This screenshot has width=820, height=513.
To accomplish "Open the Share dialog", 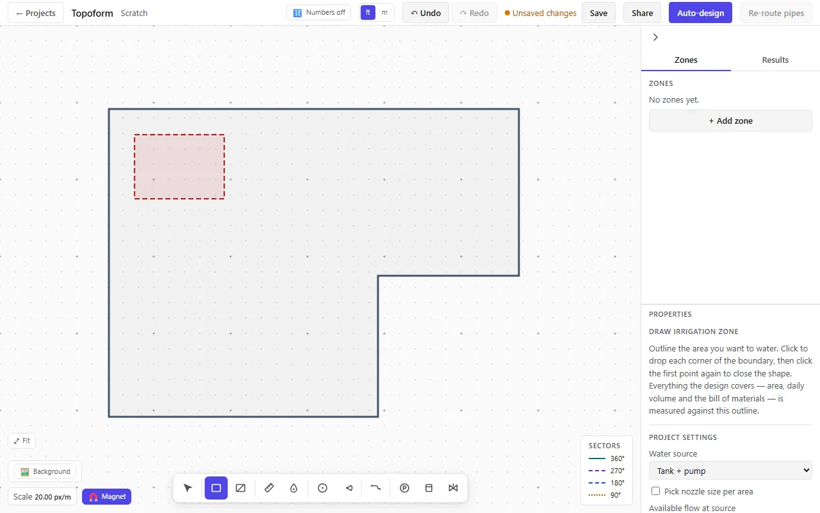I will click(643, 13).
